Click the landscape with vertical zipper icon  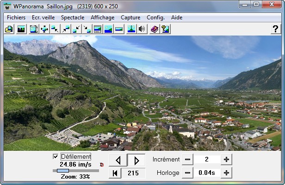click(x=131, y=29)
